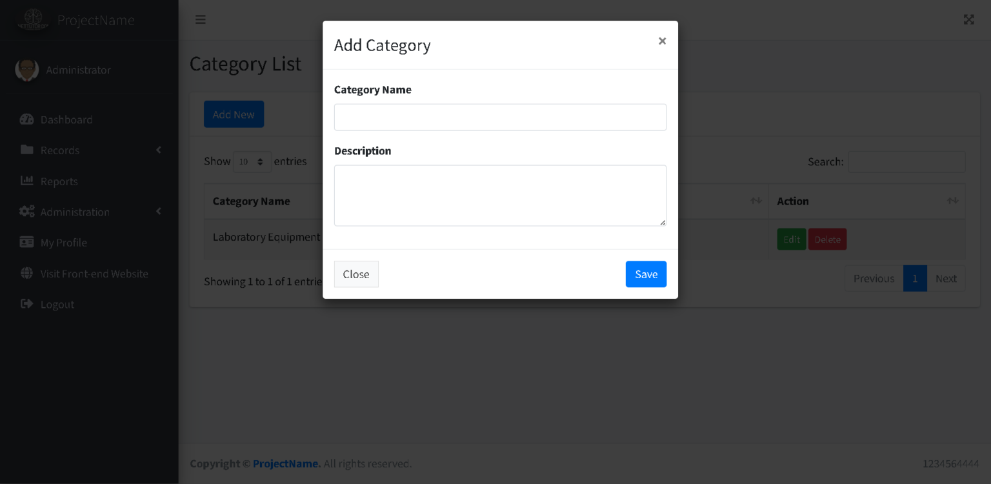This screenshot has width=991, height=484.
Task: Click the Visit Front-end Website globe icon
Action: click(x=26, y=273)
